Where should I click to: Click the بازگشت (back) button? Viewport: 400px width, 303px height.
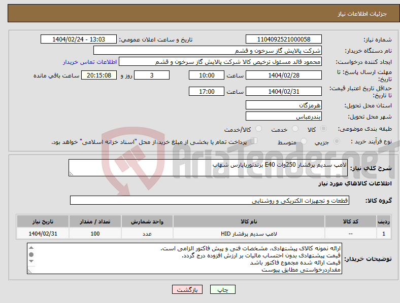tap(187, 289)
